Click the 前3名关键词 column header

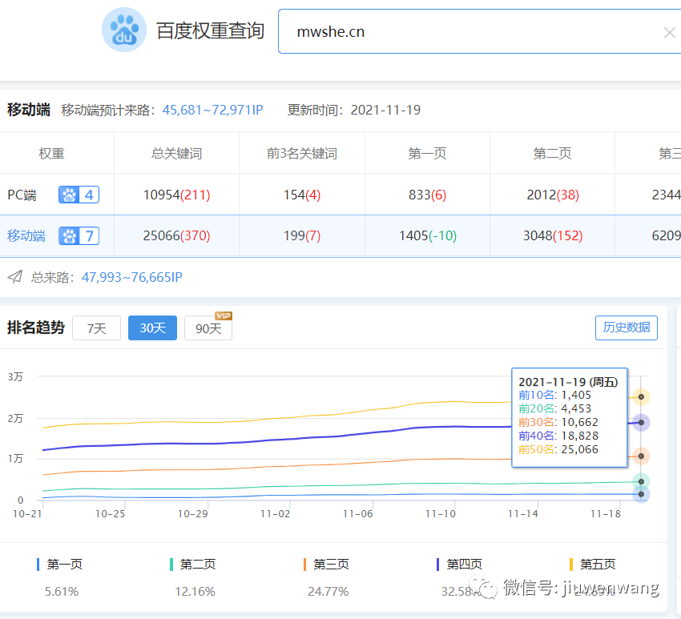pos(302,153)
